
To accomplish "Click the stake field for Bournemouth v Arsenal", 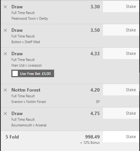I will [x=121, y=113].
